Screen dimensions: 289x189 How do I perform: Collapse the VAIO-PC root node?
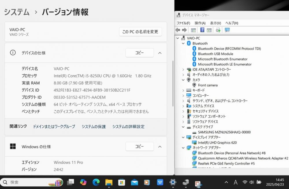pos(178,38)
